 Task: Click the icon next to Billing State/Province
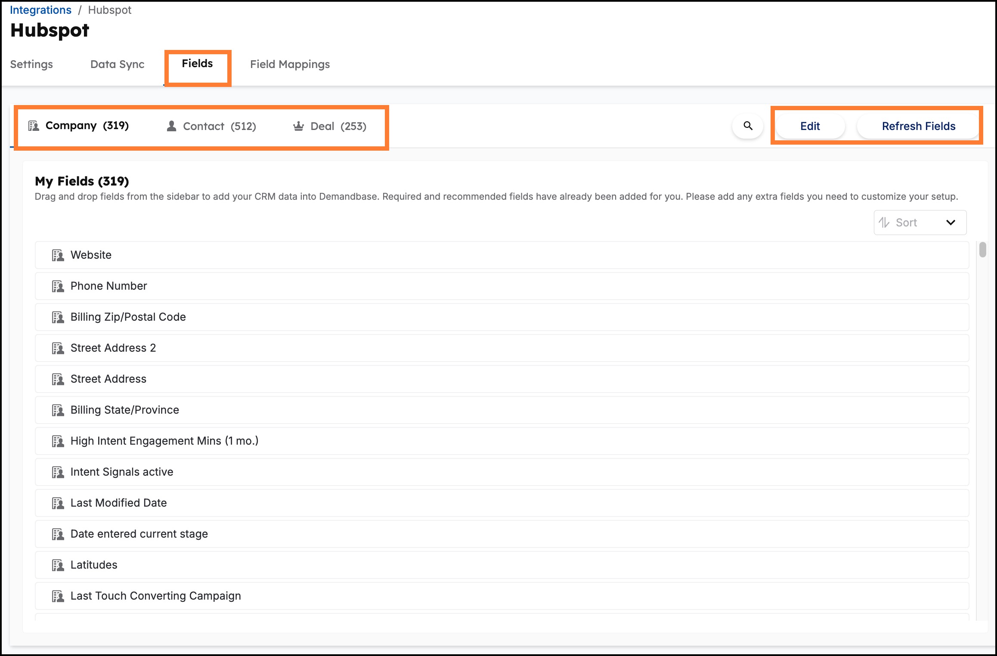click(58, 410)
